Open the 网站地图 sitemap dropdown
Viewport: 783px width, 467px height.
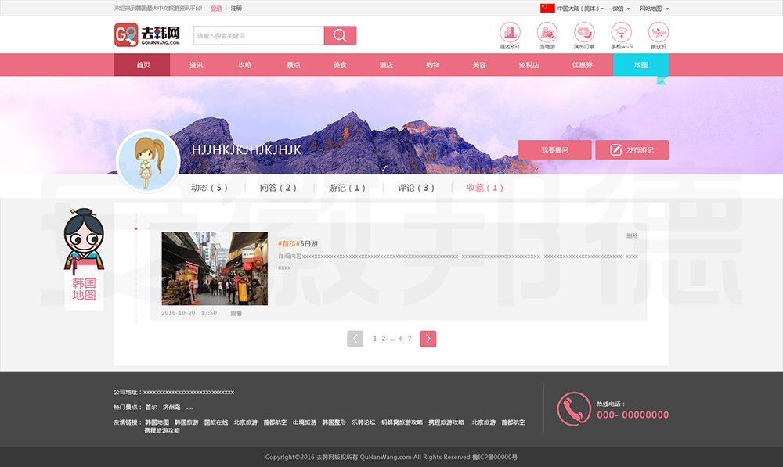click(x=654, y=9)
